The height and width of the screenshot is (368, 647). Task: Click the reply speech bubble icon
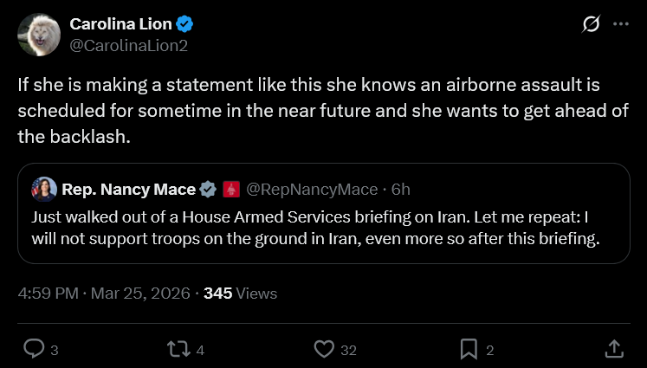pos(34,349)
